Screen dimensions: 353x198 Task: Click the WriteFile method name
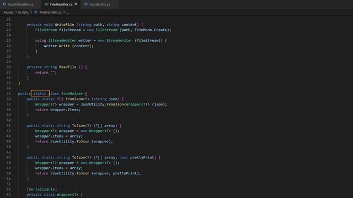click(64, 24)
